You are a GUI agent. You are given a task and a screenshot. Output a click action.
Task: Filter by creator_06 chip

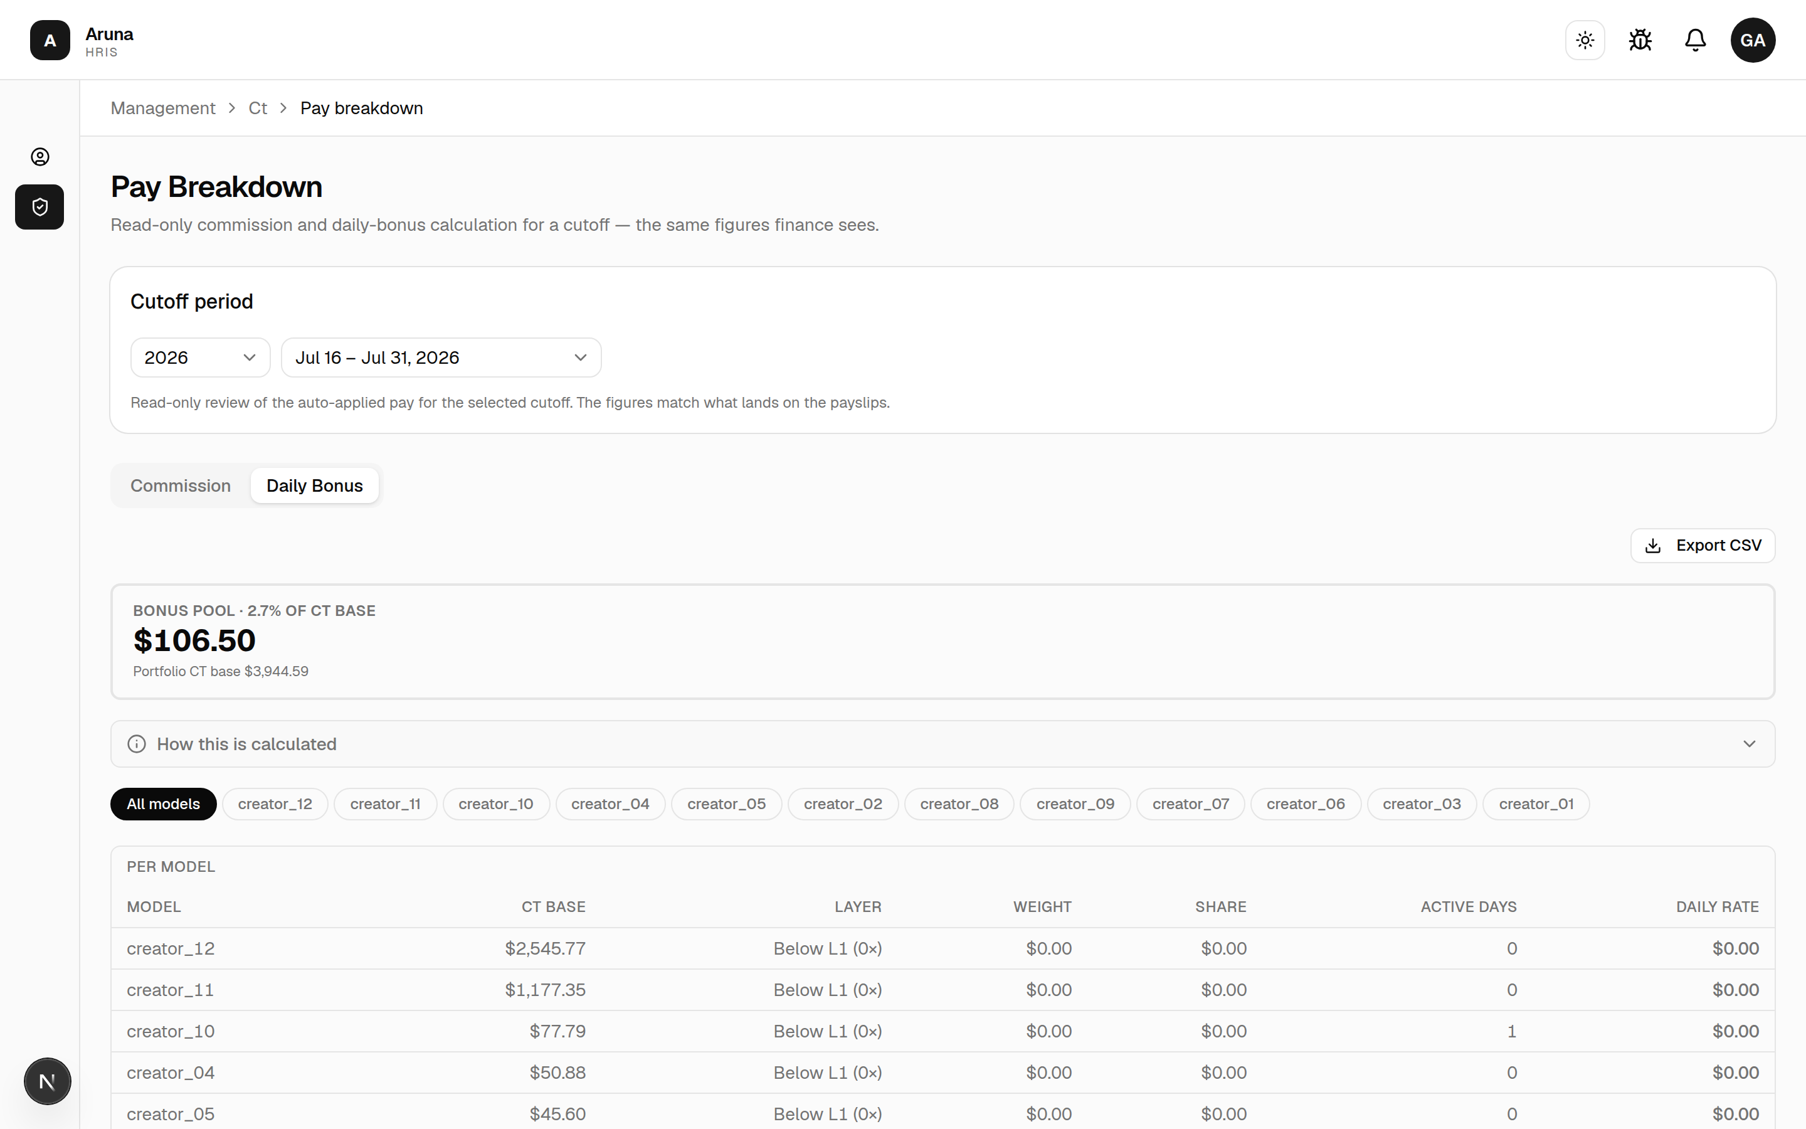click(1305, 804)
